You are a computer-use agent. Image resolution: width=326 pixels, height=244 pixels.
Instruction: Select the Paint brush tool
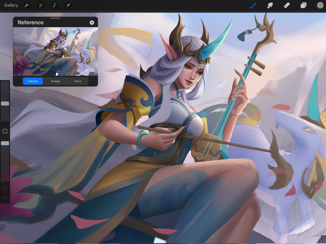click(253, 5)
